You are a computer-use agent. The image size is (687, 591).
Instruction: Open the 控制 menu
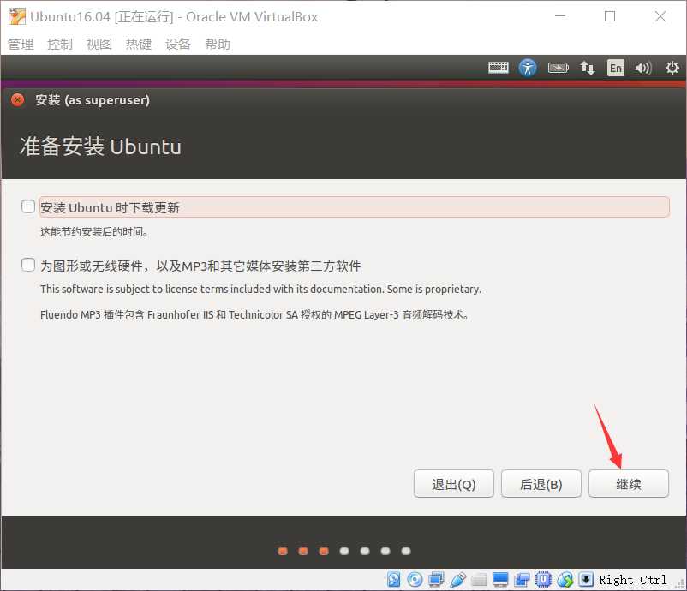click(x=60, y=44)
